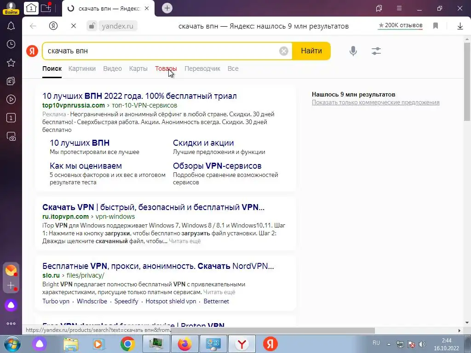Open bookmarks panel icon in title bar

click(x=379, y=8)
